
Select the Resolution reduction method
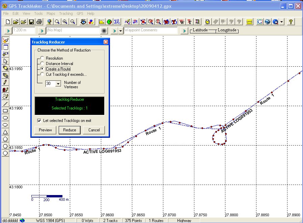(x=42, y=58)
